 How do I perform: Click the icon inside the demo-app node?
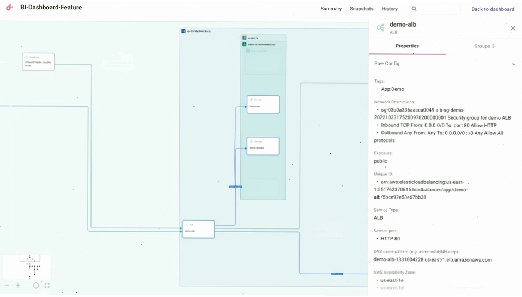(251, 100)
